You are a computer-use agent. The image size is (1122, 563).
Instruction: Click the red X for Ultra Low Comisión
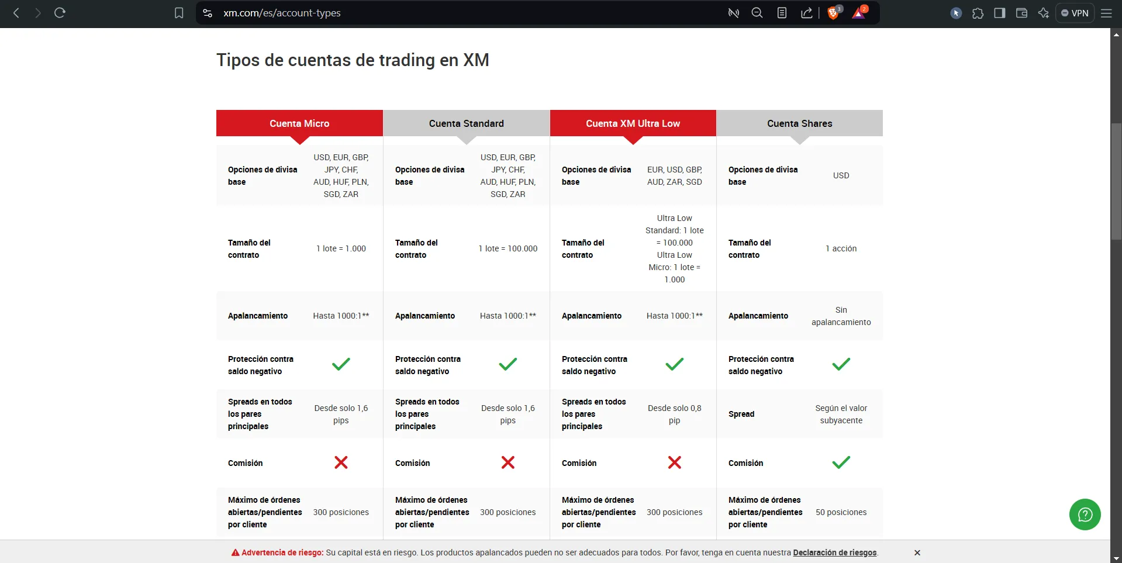pyautogui.click(x=675, y=462)
